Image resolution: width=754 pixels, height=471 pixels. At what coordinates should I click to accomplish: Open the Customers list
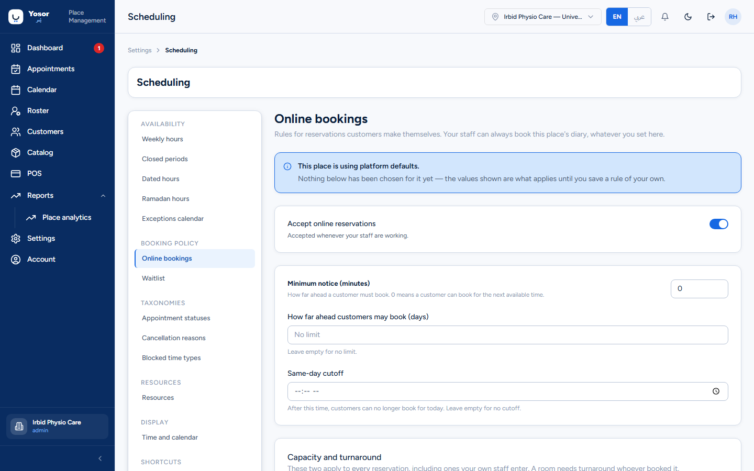click(x=57, y=132)
